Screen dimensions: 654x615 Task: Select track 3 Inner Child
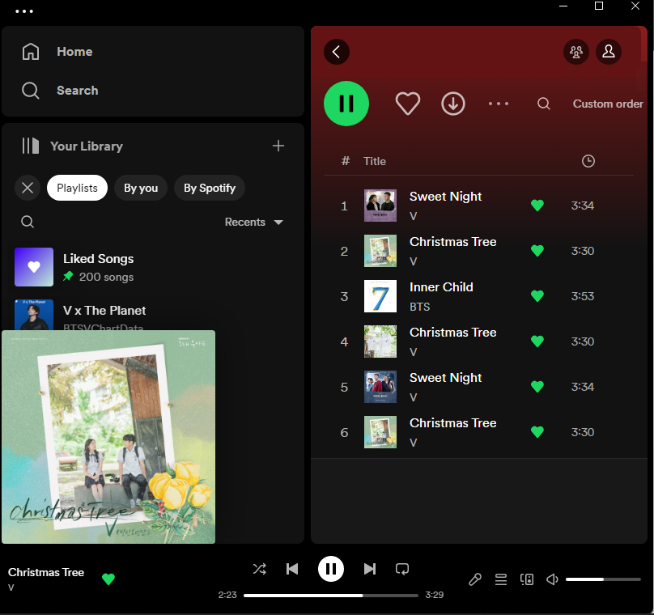479,296
